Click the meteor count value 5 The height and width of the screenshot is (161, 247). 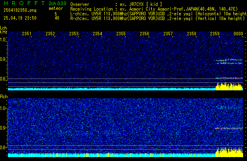[x=56, y=14]
